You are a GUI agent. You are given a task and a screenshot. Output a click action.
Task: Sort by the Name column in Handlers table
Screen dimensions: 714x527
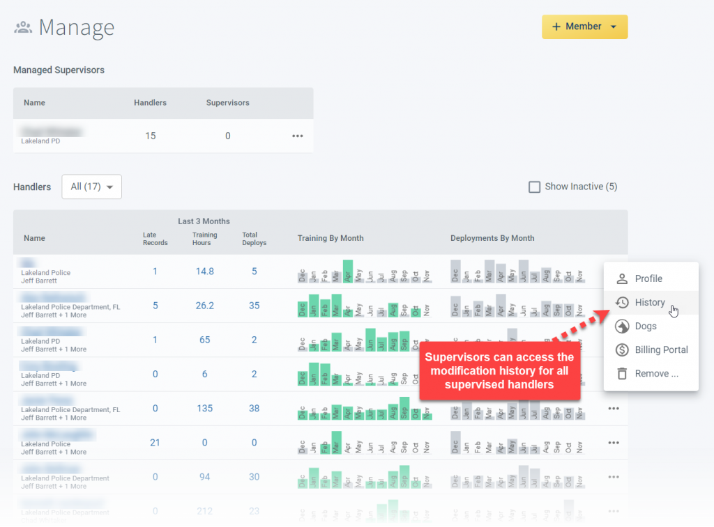(x=35, y=238)
